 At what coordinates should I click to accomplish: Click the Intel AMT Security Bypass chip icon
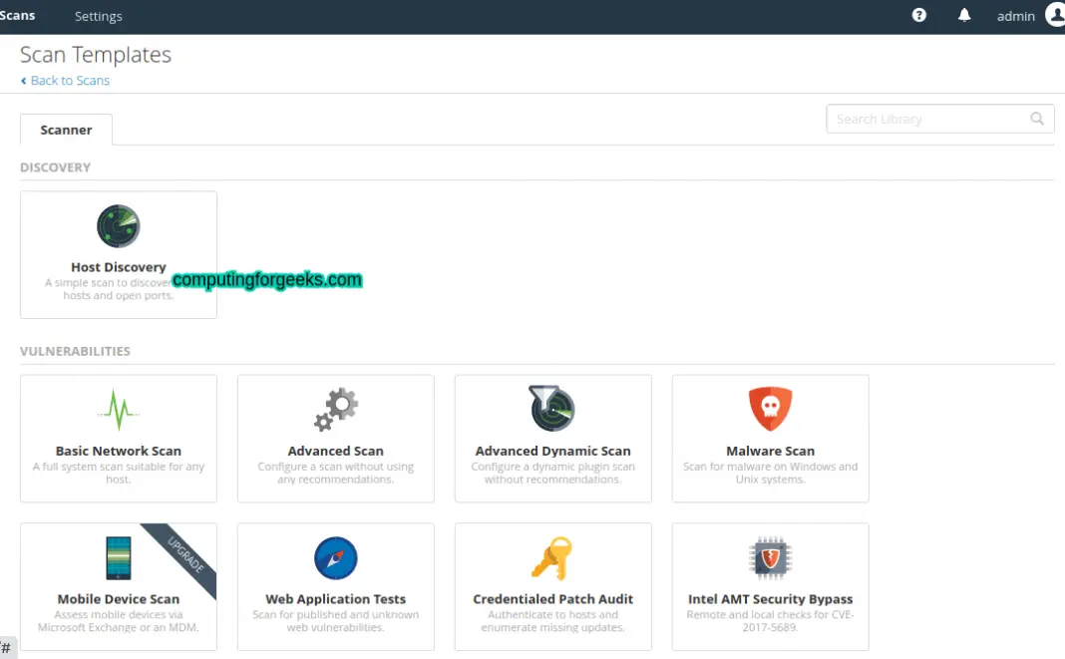coord(770,558)
